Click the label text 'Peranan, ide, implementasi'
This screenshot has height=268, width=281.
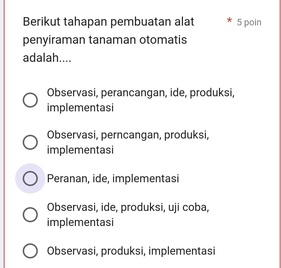point(113,178)
